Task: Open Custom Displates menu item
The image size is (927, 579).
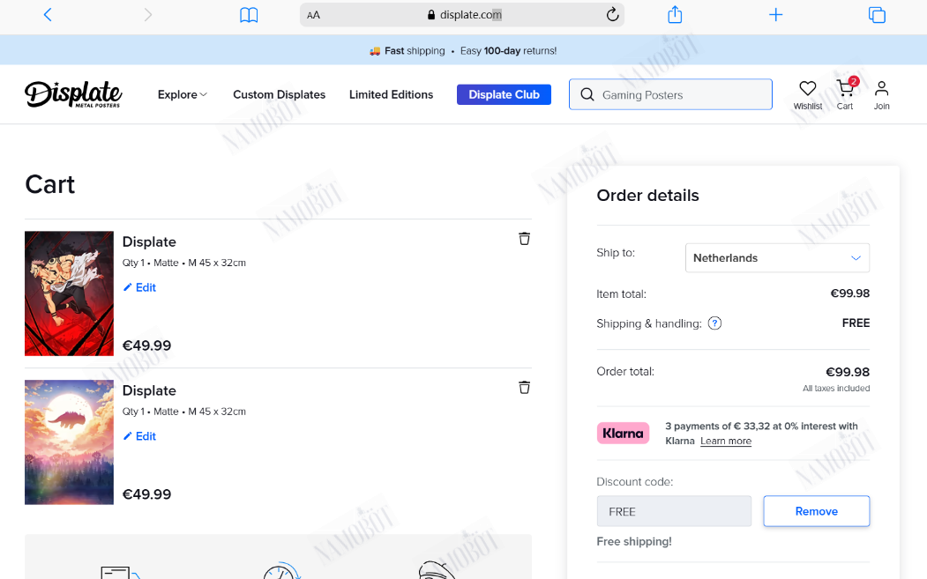Action: [279, 94]
